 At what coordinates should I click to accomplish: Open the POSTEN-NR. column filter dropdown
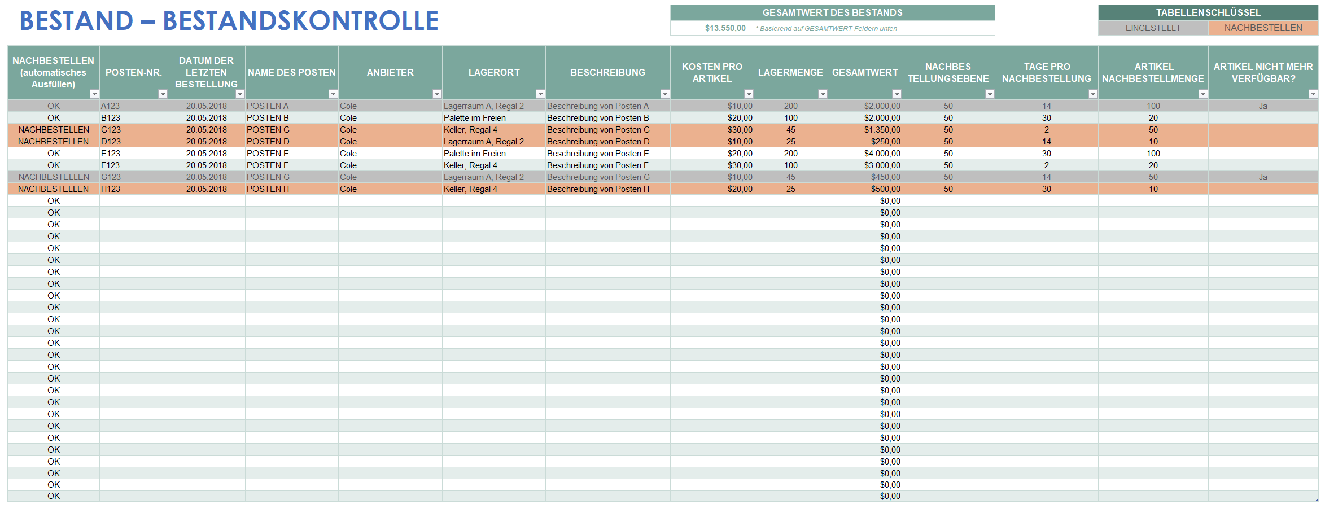(x=163, y=94)
